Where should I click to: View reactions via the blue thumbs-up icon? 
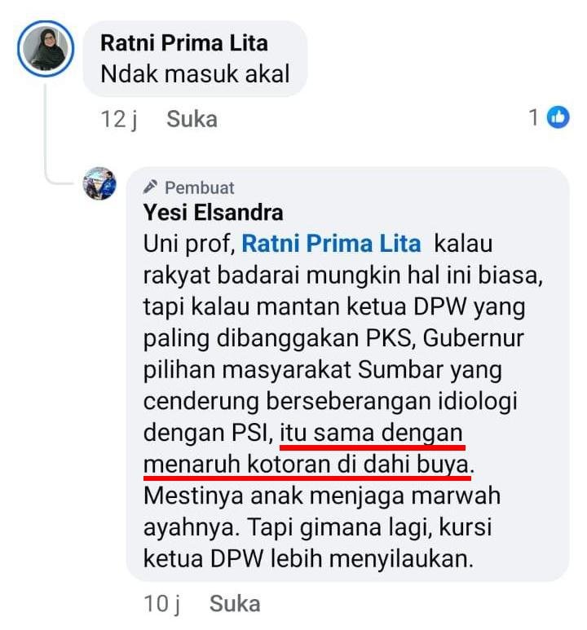coord(558,117)
